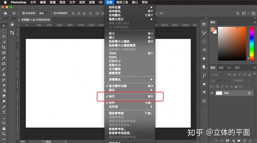The height and width of the screenshot is (143, 257).
Task: Select the Clone Stamp tool
Action: tap(4, 75)
